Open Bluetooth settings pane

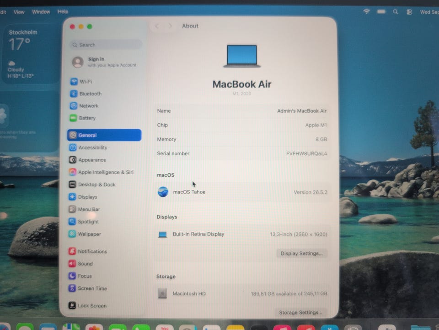104,94
